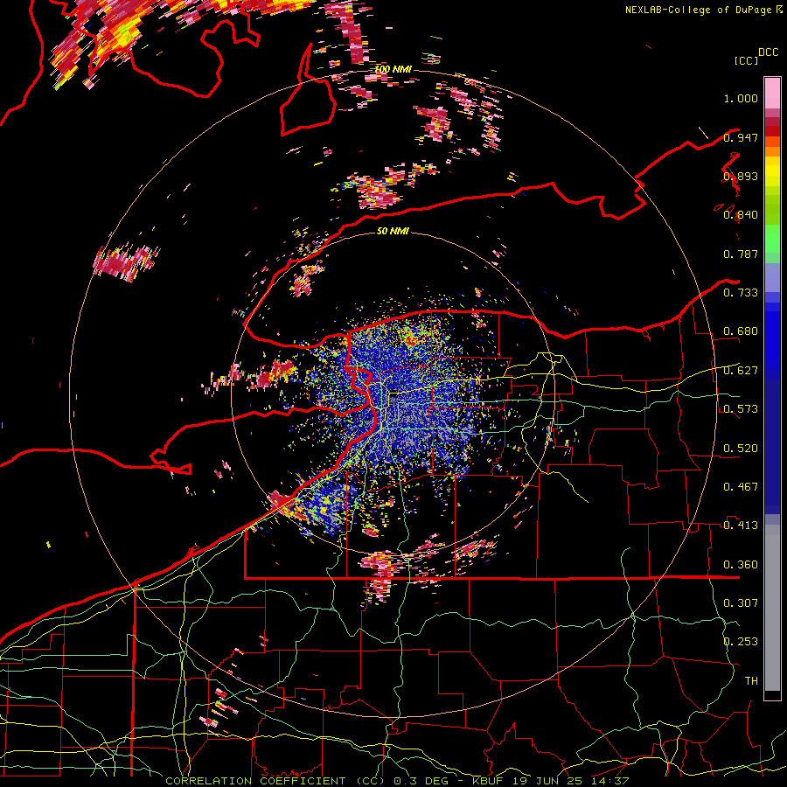Screen dimensions: 787x787
Task: Click the KBUF radar site identifier
Action: 490,781
